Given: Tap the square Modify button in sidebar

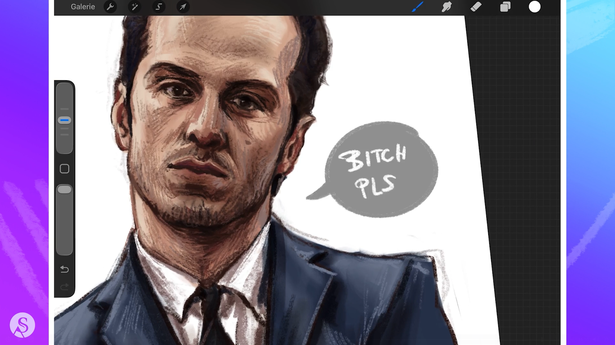Looking at the screenshot, I should (64, 169).
